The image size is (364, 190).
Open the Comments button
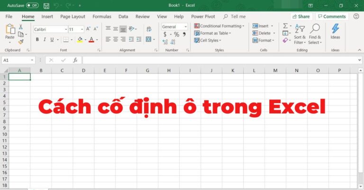click(332, 17)
